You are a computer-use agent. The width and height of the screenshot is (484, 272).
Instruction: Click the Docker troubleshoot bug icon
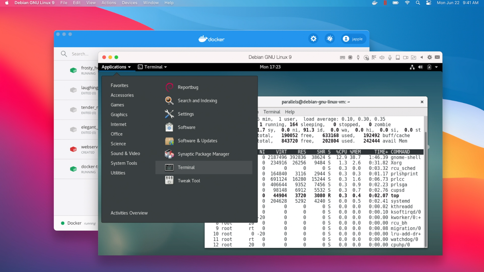[330, 39]
